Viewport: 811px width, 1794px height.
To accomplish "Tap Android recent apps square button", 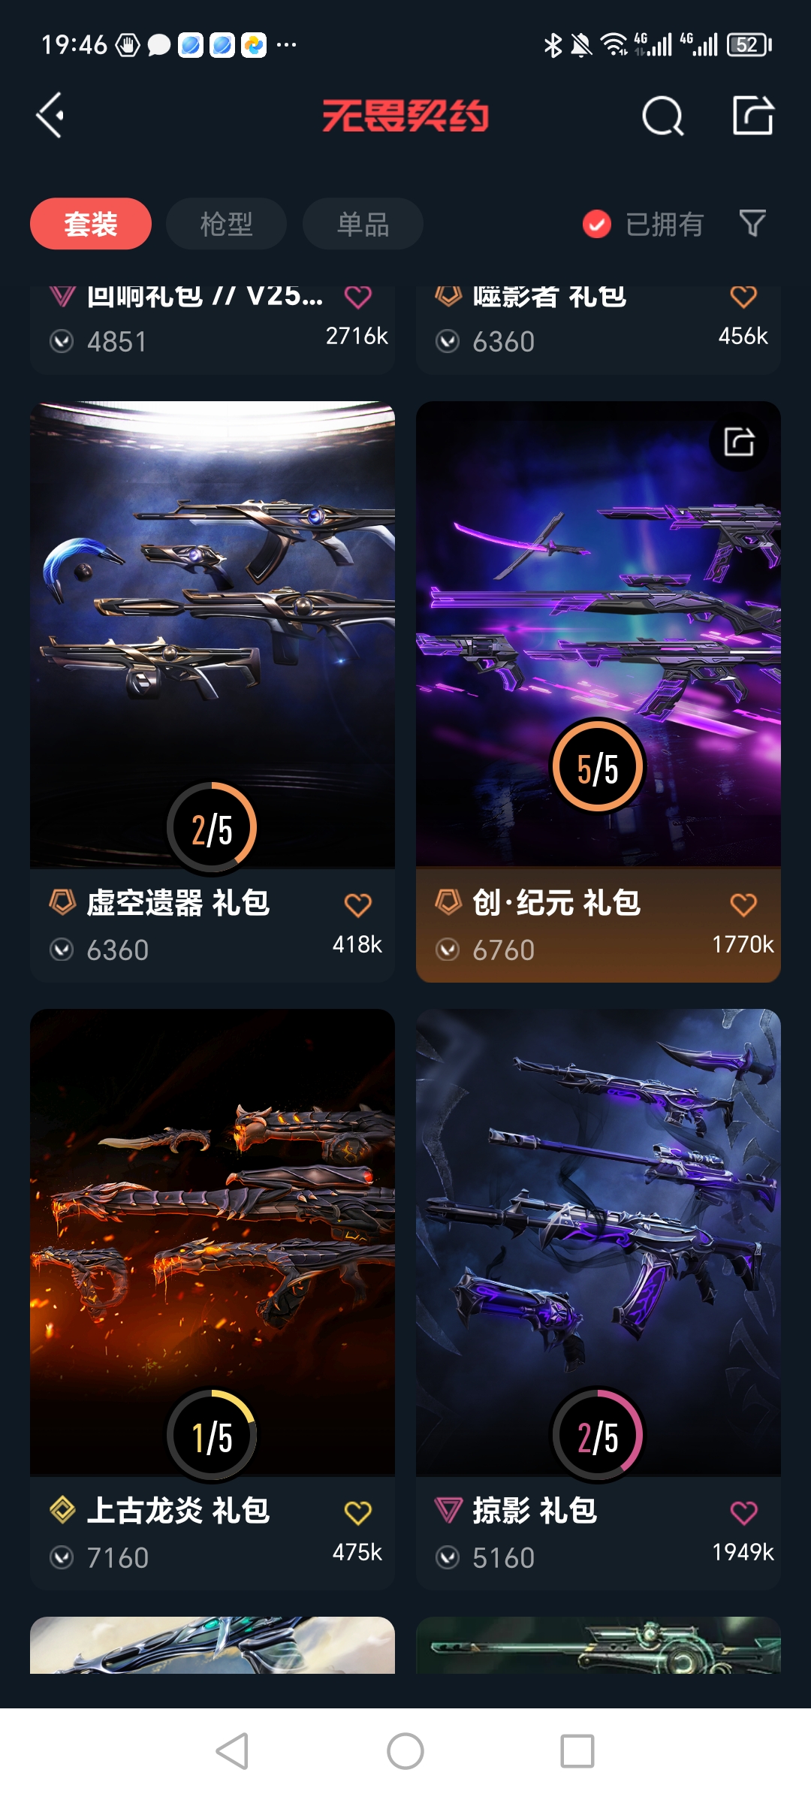I will pyautogui.click(x=577, y=1751).
